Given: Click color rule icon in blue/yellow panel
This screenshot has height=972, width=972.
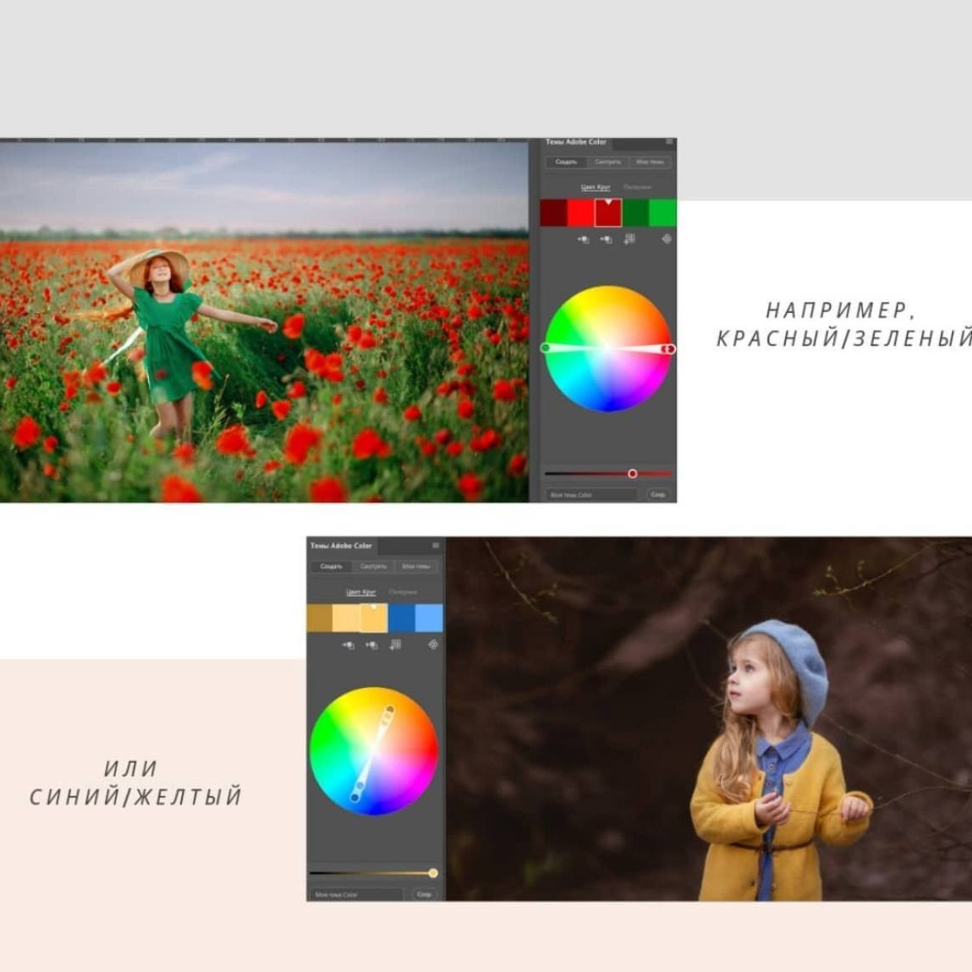Looking at the screenshot, I should click(433, 645).
